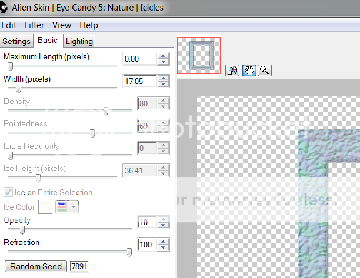
Task: Click the Refraction value field 100
Action: pyautogui.click(x=148, y=244)
